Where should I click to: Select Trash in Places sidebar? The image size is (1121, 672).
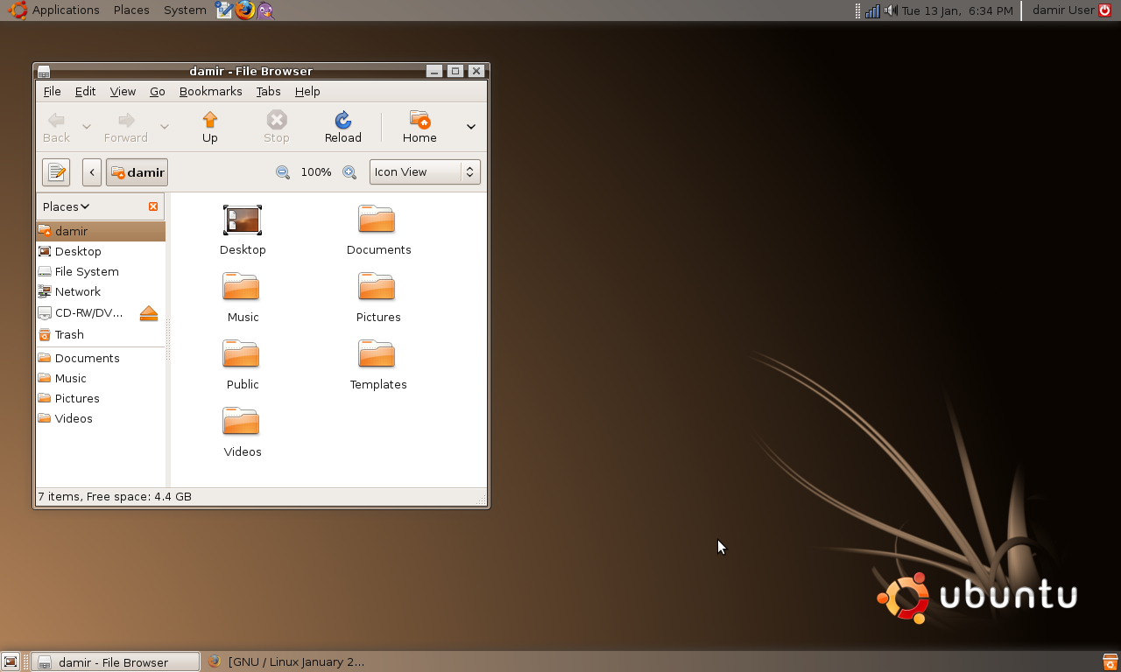coord(101,334)
